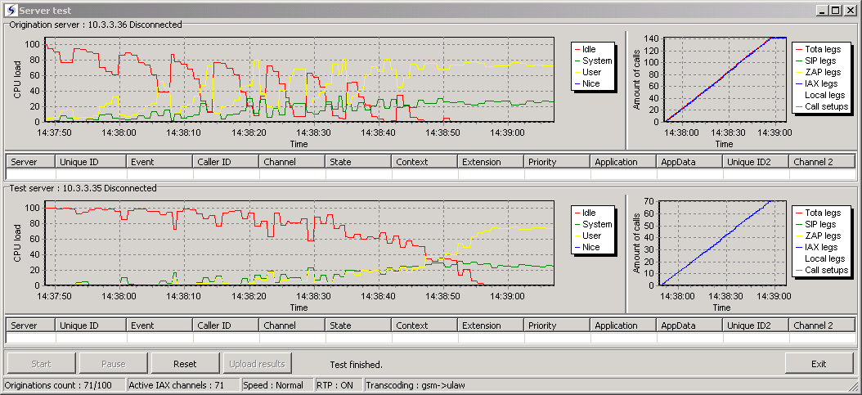Click 'Transcoding : gsm->ulaw' status entry
The image size is (862, 395).
click(417, 385)
